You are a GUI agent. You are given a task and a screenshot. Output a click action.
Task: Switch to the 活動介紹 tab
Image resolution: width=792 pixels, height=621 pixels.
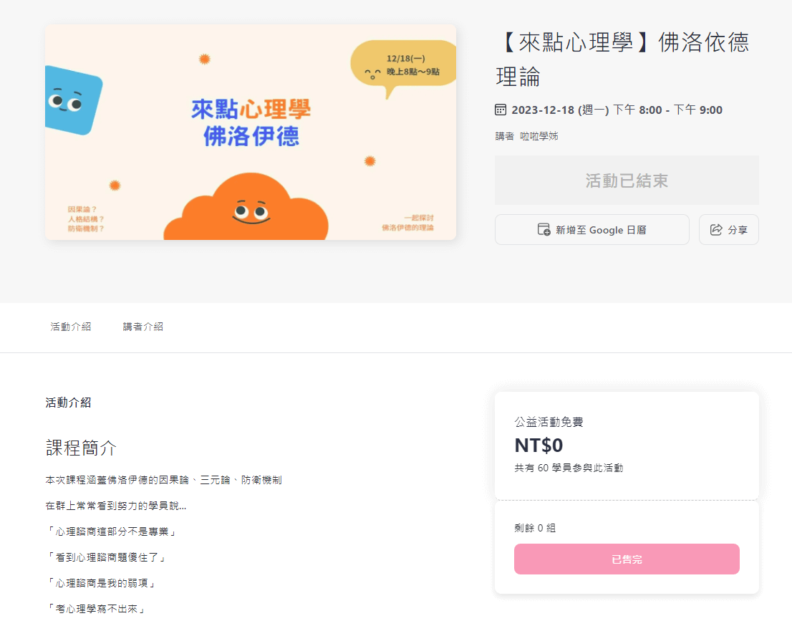71,327
